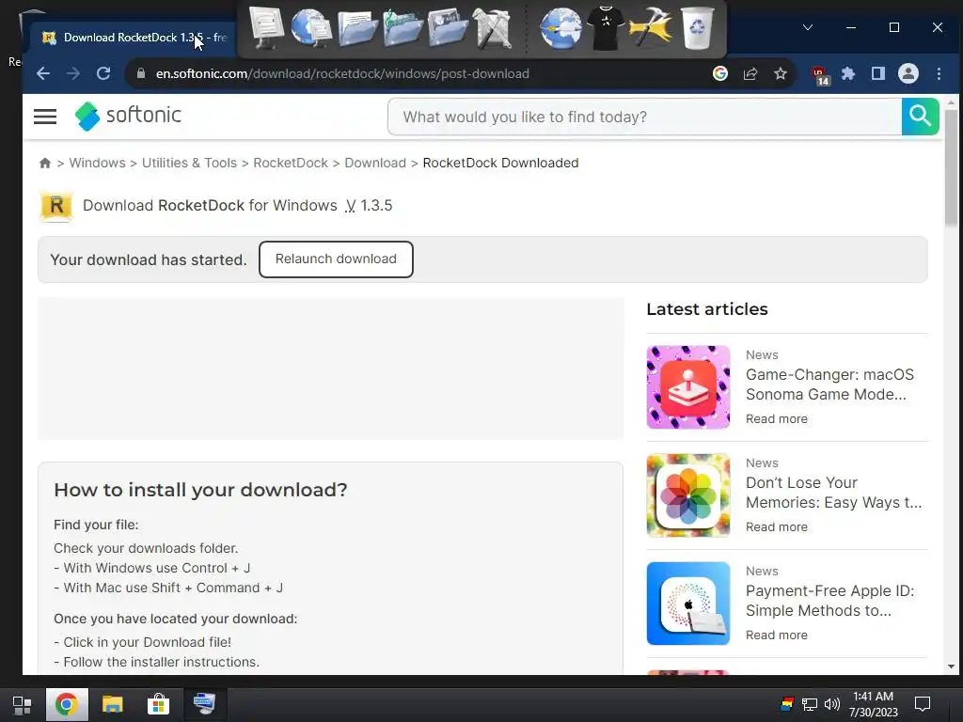Focus the 'What would you like to find today?' search box
Viewport: 963px width, 722px height.
click(645, 117)
